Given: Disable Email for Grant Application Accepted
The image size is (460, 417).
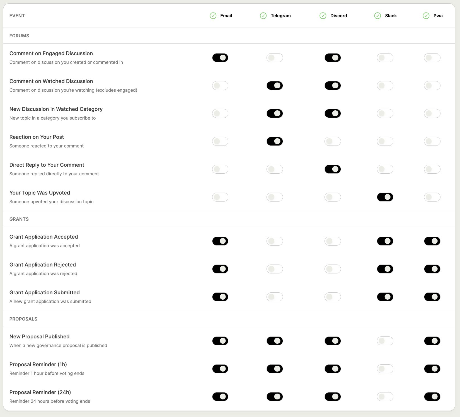Looking at the screenshot, I should (220, 241).
